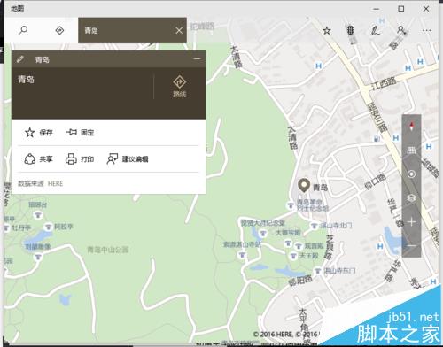The height and width of the screenshot is (347, 443).
Task: Activate the ink pen drawing tool
Action: [376, 30]
